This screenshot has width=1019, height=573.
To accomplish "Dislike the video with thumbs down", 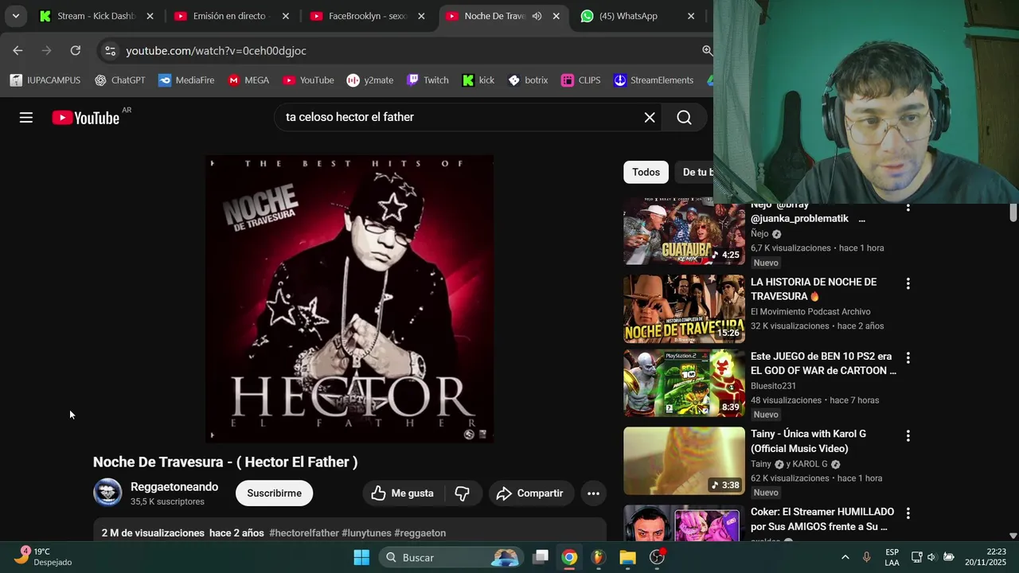I will tap(462, 493).
